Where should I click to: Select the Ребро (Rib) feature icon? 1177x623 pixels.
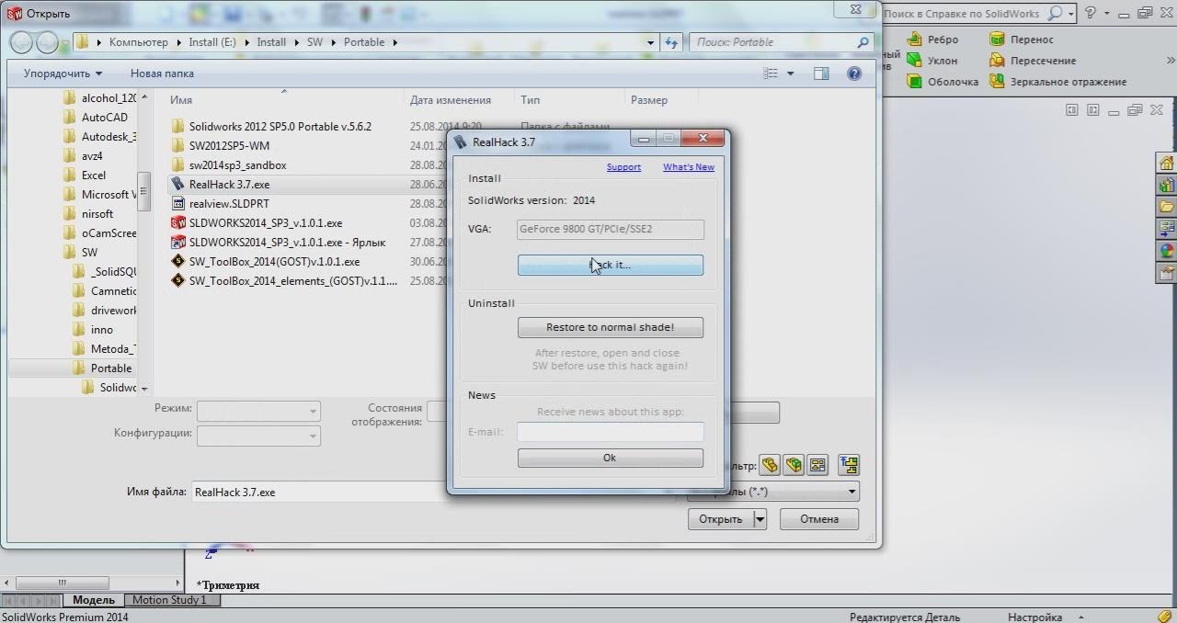coord(914,40)
